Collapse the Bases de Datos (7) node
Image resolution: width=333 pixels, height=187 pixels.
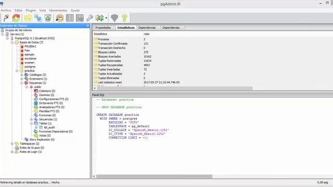point(12,43)
